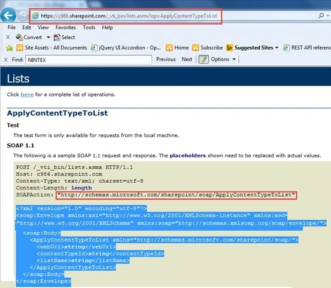The image size is (331, 288).
Task: Open the address bar search dropdown arrow
Action: [x=328, y=16]
